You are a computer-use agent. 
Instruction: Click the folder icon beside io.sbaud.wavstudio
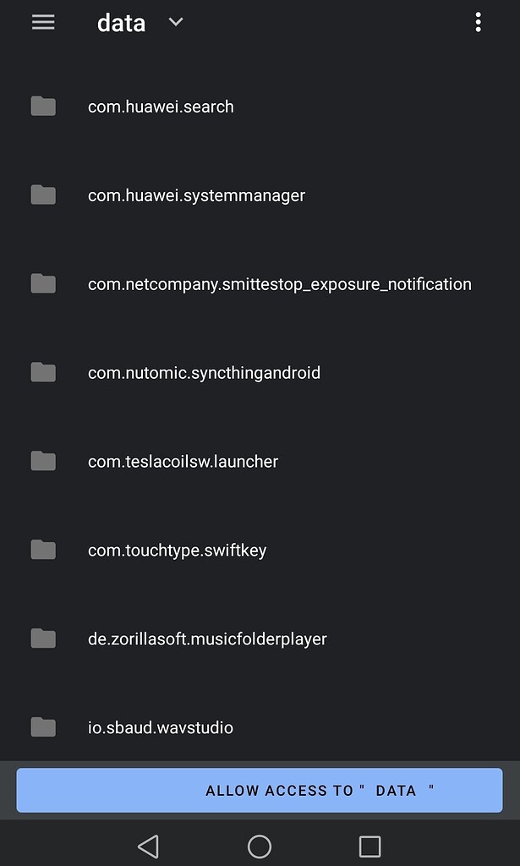42,727
